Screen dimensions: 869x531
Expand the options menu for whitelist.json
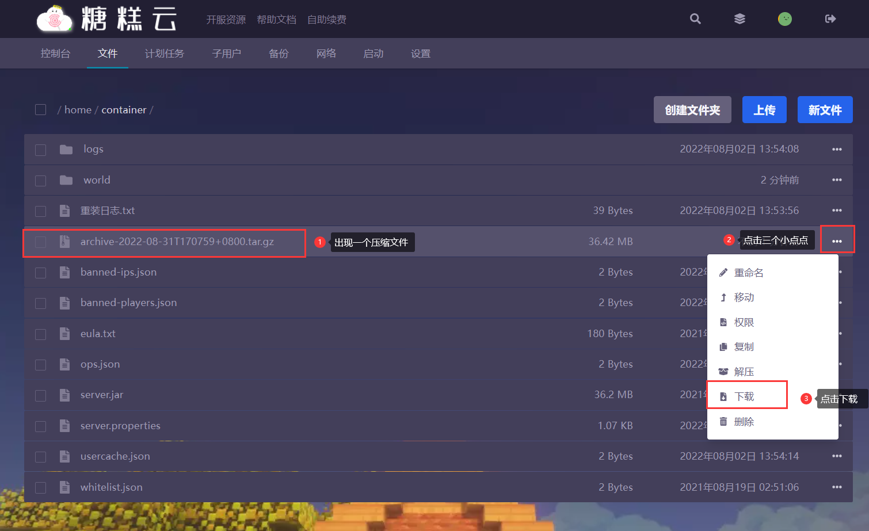coord(837,487)
